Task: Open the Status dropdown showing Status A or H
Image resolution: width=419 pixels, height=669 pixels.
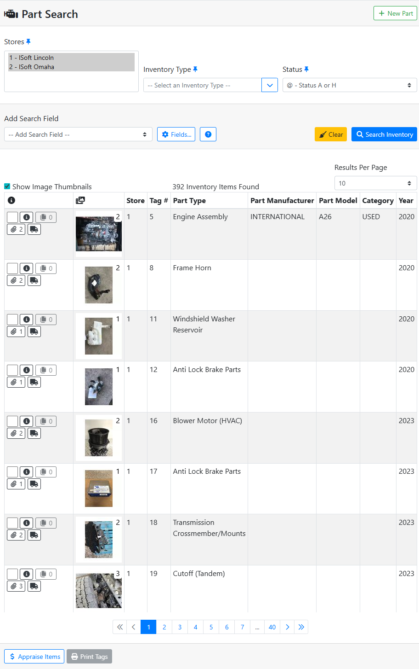Action: click(349, 85)
